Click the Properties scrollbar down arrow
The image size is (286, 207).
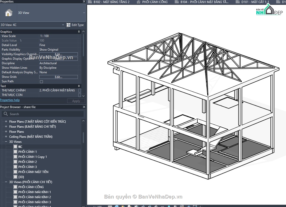pyautogui.click(x=84, y=96)
